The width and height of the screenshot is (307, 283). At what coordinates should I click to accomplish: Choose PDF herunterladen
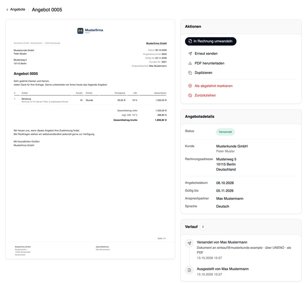pos(209,63)
